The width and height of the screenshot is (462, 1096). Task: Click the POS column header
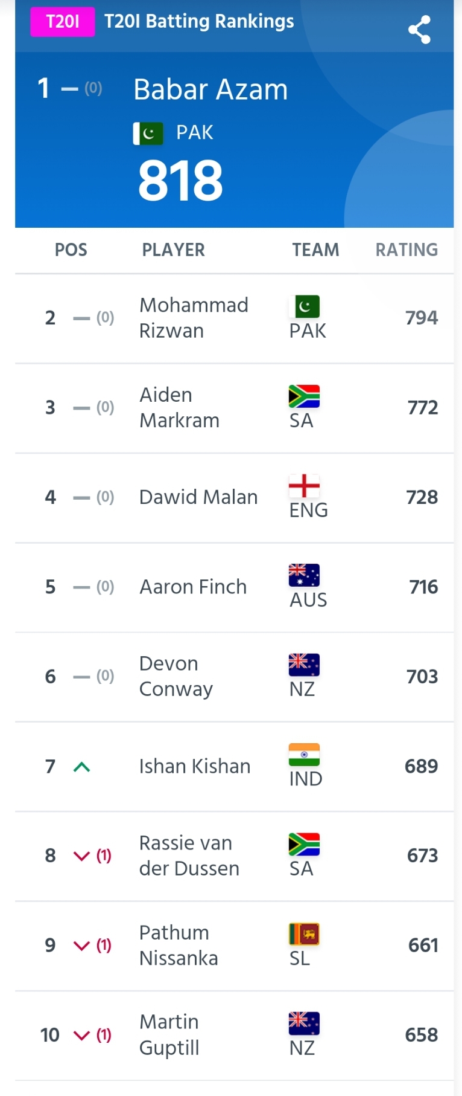[71, 250]
